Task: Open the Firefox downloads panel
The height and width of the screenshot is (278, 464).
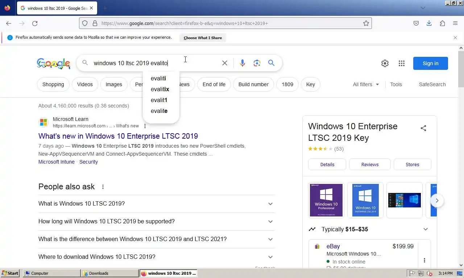Action: [429, 23]
